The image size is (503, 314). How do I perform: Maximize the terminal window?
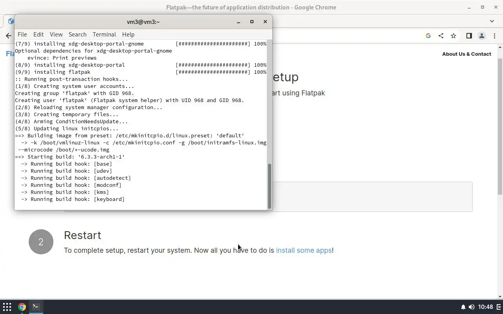pos(252,22)
